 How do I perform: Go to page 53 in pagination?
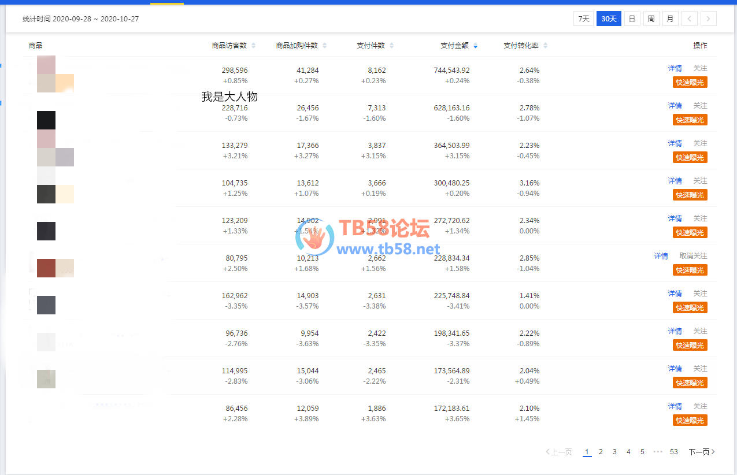[674, 452]
